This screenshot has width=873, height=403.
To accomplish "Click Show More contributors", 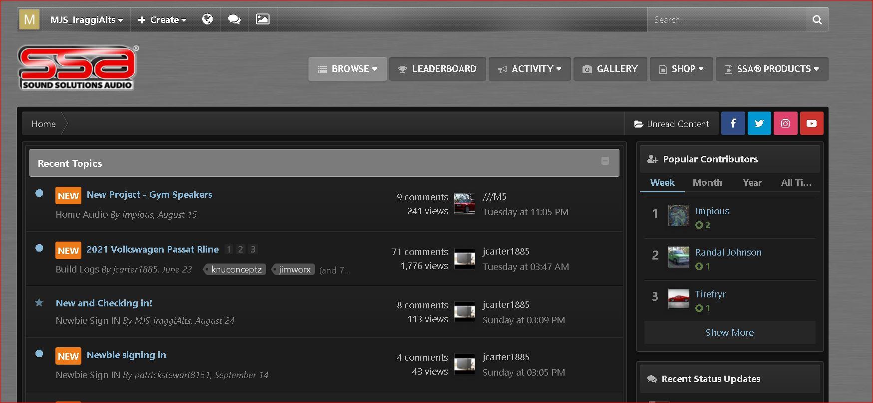I will tap(730, 332).
